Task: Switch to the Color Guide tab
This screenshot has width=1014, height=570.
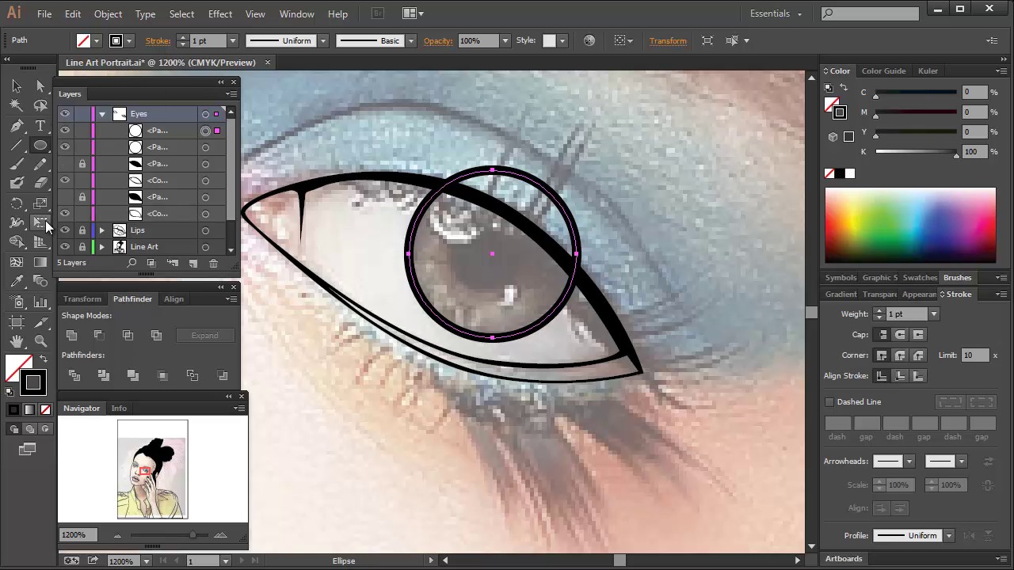Action: 883,71
